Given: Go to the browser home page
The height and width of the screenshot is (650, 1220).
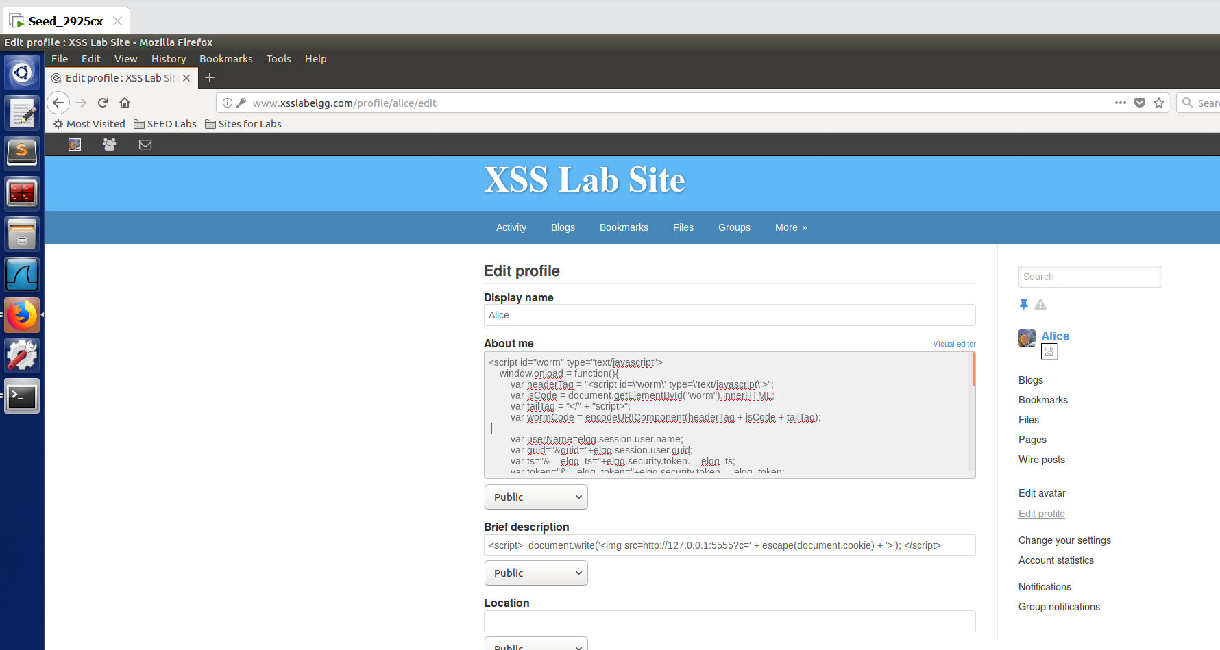Looking at the screenshot, I should pyautogui.click(x=125, y=103).
